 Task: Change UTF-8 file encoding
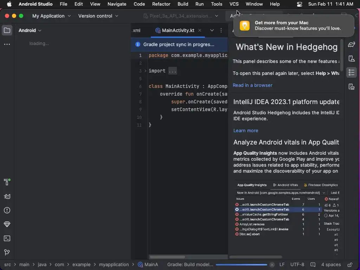[297, 264]
